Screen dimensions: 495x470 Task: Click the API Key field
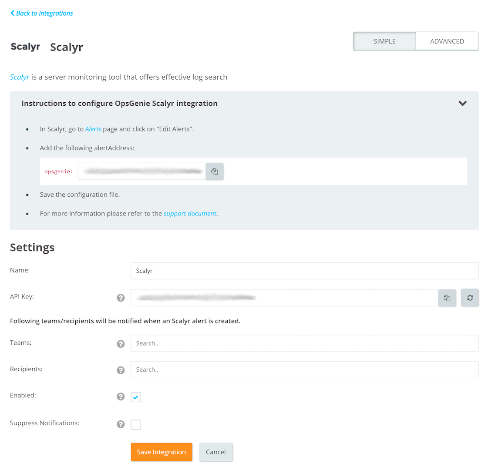point(284,298)
